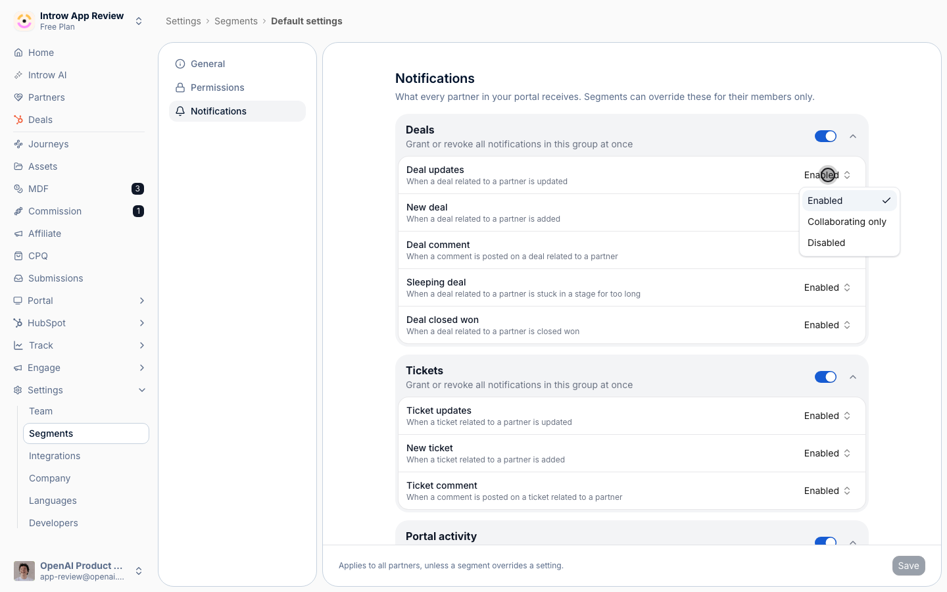Click the HubSpot Deals icon

[18, 120]
